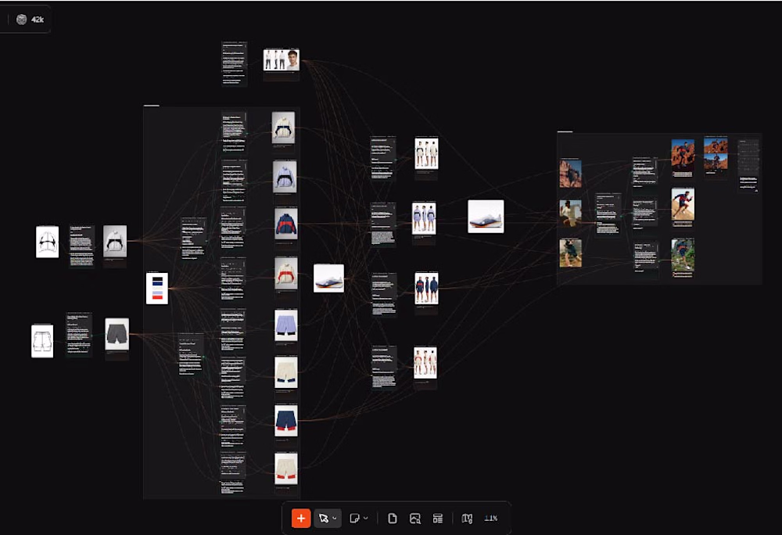Click the 42k credits badge
Viewport: 782px width, 535px height.
(x=30, y=20)
